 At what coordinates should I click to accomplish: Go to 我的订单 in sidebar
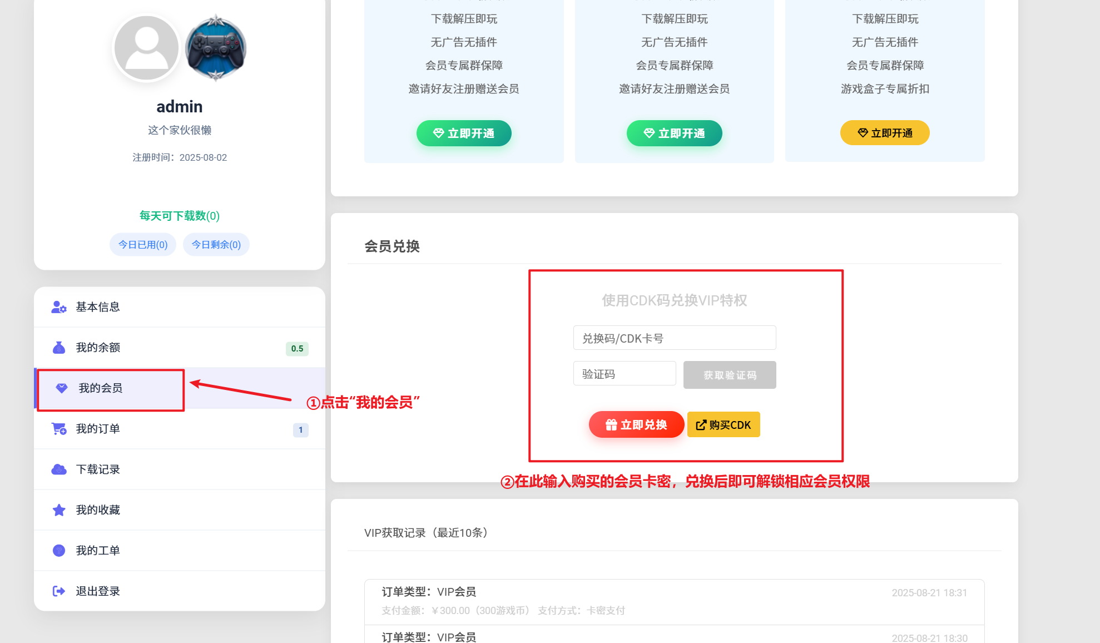pyautogui.click(x=180, y=429)
